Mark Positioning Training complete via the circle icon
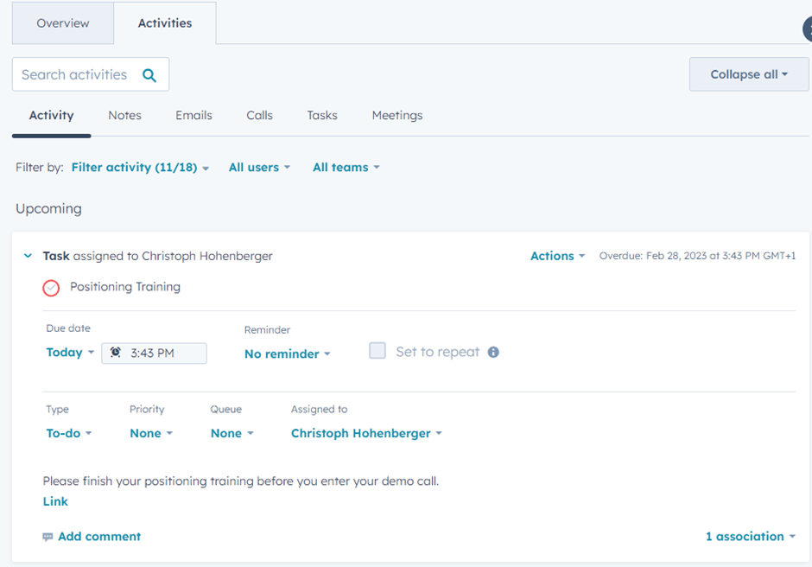The width and height of the screenshot is (812, 567). point(50,288)
